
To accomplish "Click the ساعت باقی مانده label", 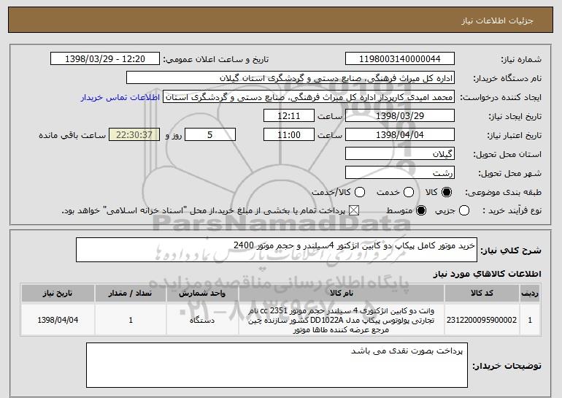I will coord(72,135).
